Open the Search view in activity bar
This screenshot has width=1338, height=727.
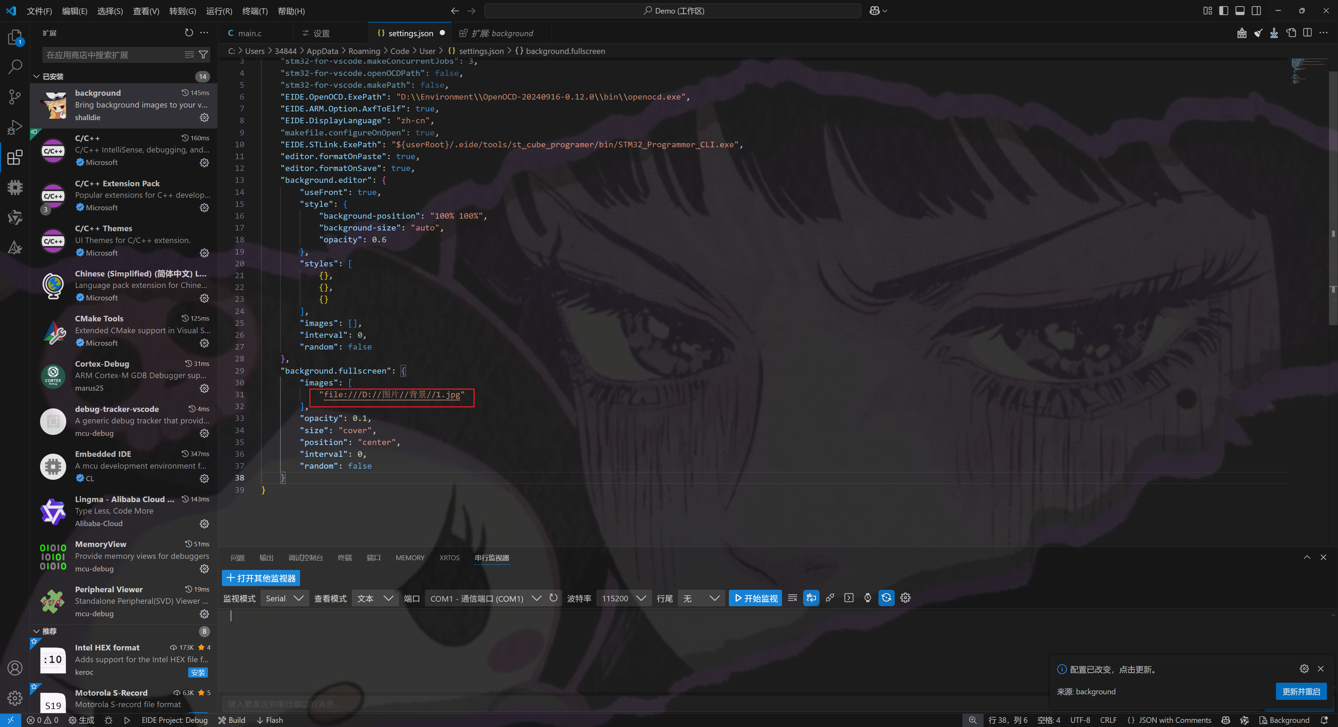15,67
